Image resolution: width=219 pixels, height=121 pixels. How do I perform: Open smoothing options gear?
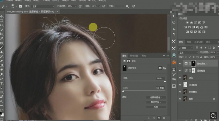127,6
